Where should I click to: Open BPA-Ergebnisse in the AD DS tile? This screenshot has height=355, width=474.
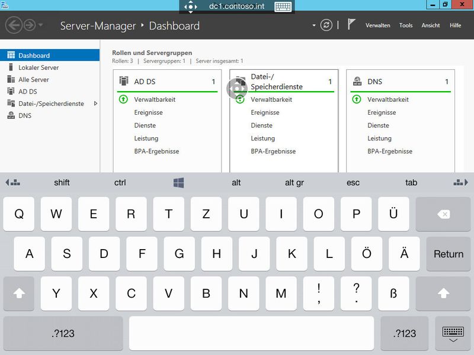coord(156,151)
